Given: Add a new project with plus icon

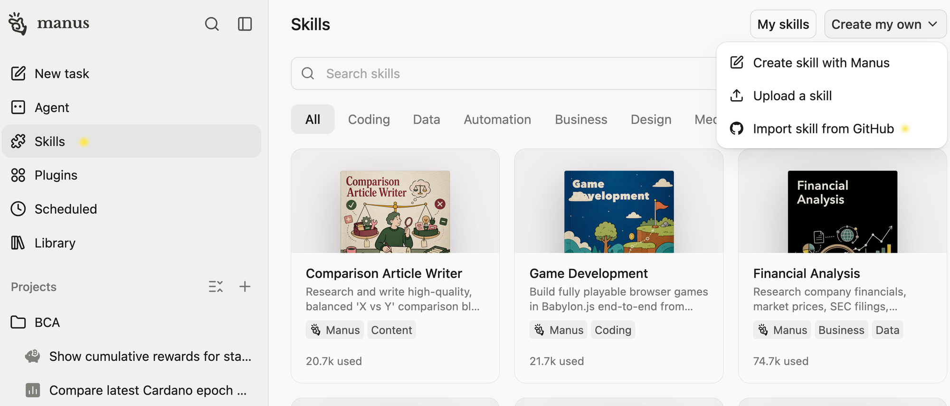Looking at the screenshot, I should [x=245, y=286].
